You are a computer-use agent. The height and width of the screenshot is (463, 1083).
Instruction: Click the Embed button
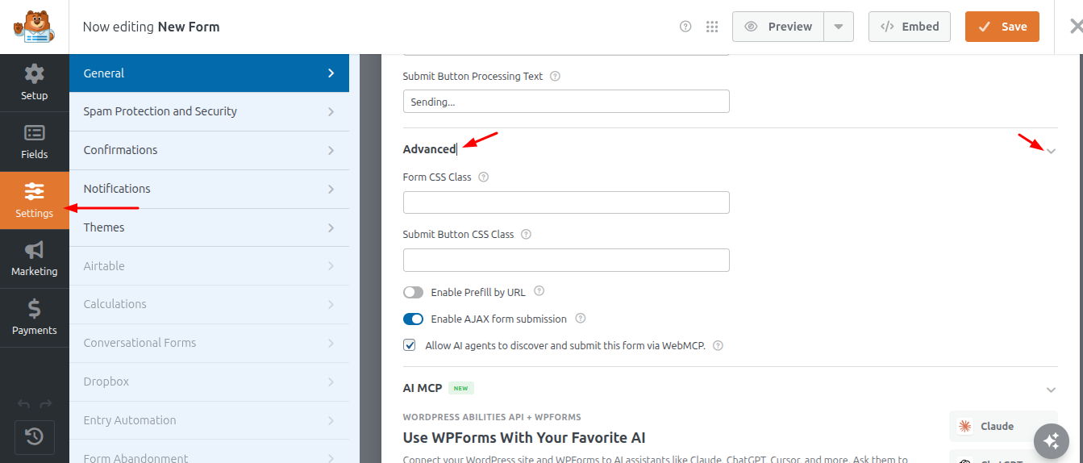click(x=910, y=27)
